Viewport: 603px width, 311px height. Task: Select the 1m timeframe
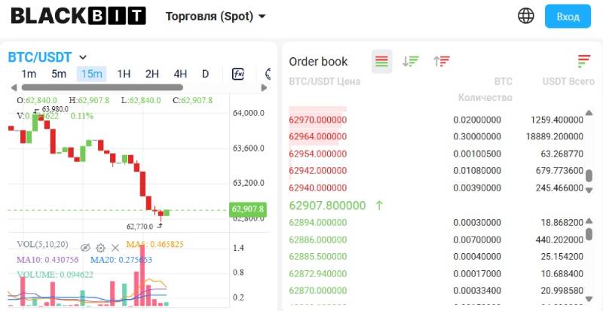point(29,74)
